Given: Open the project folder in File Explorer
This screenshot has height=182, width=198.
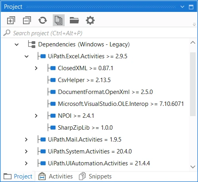Looking at the screenshot, I should point(74,20).
